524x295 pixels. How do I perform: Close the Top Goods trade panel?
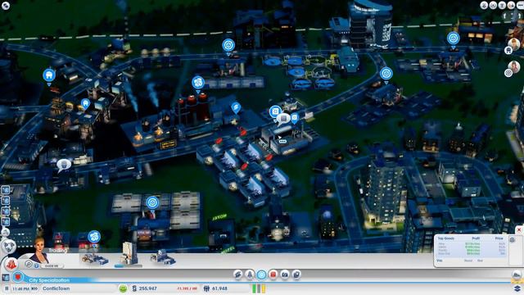(x=519, y=229)
